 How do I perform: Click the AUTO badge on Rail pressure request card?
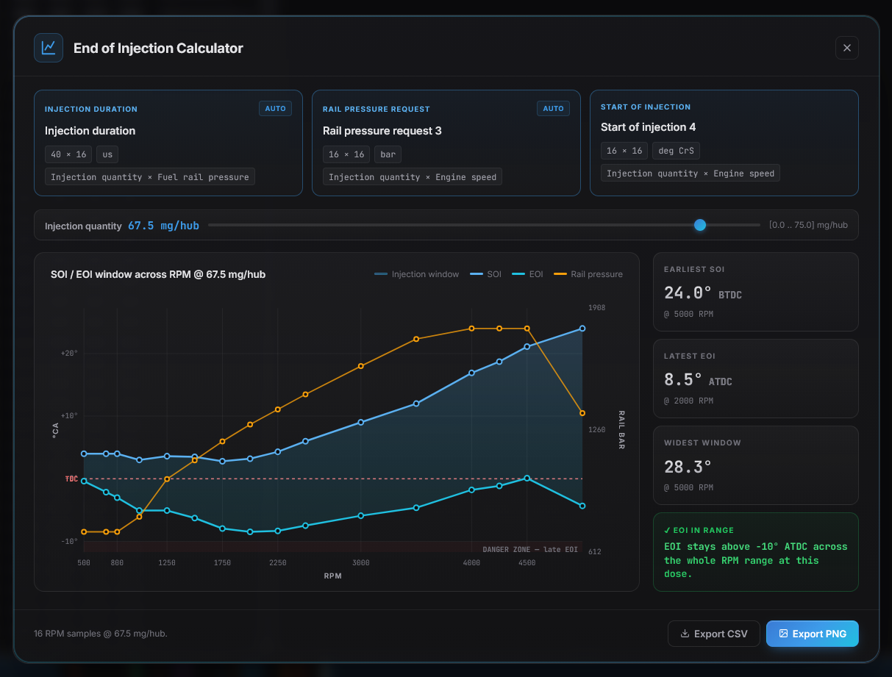pos(553,109)
